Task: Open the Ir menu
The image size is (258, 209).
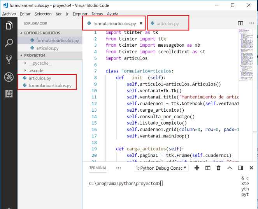Action: pos(67,14)
